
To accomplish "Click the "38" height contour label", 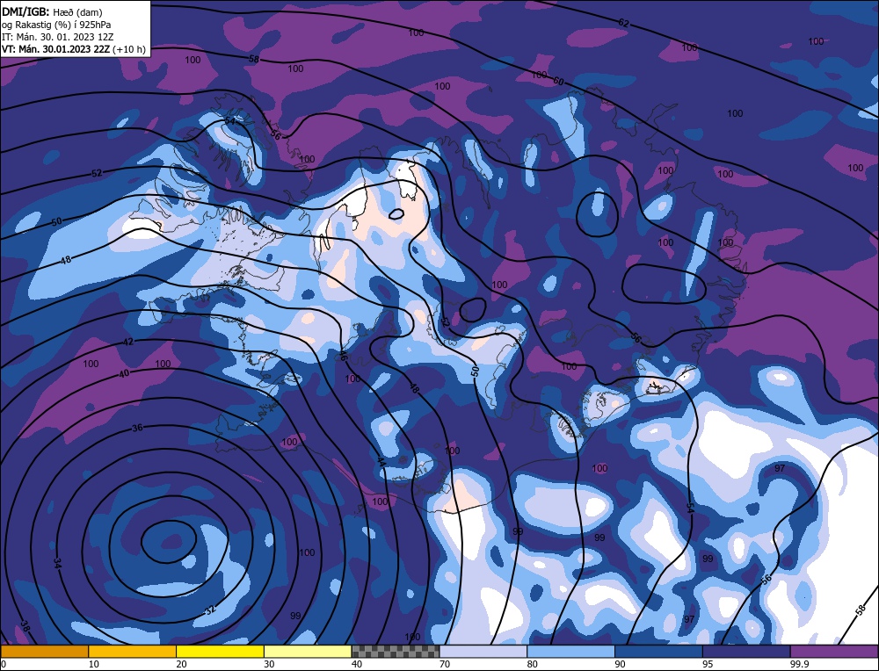I will 25,626.
